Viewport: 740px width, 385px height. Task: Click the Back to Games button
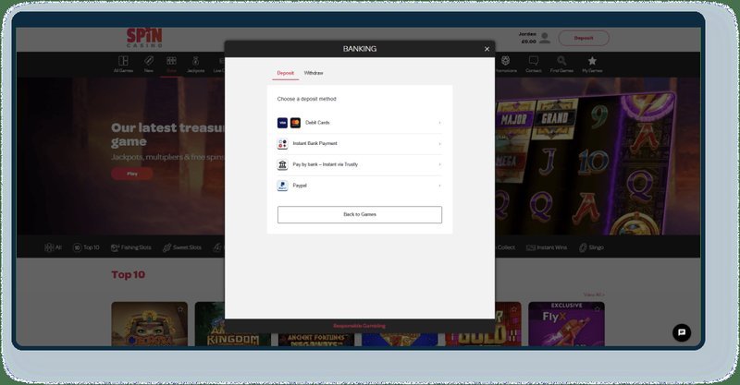pyautogui.click(x=360, y=214)
